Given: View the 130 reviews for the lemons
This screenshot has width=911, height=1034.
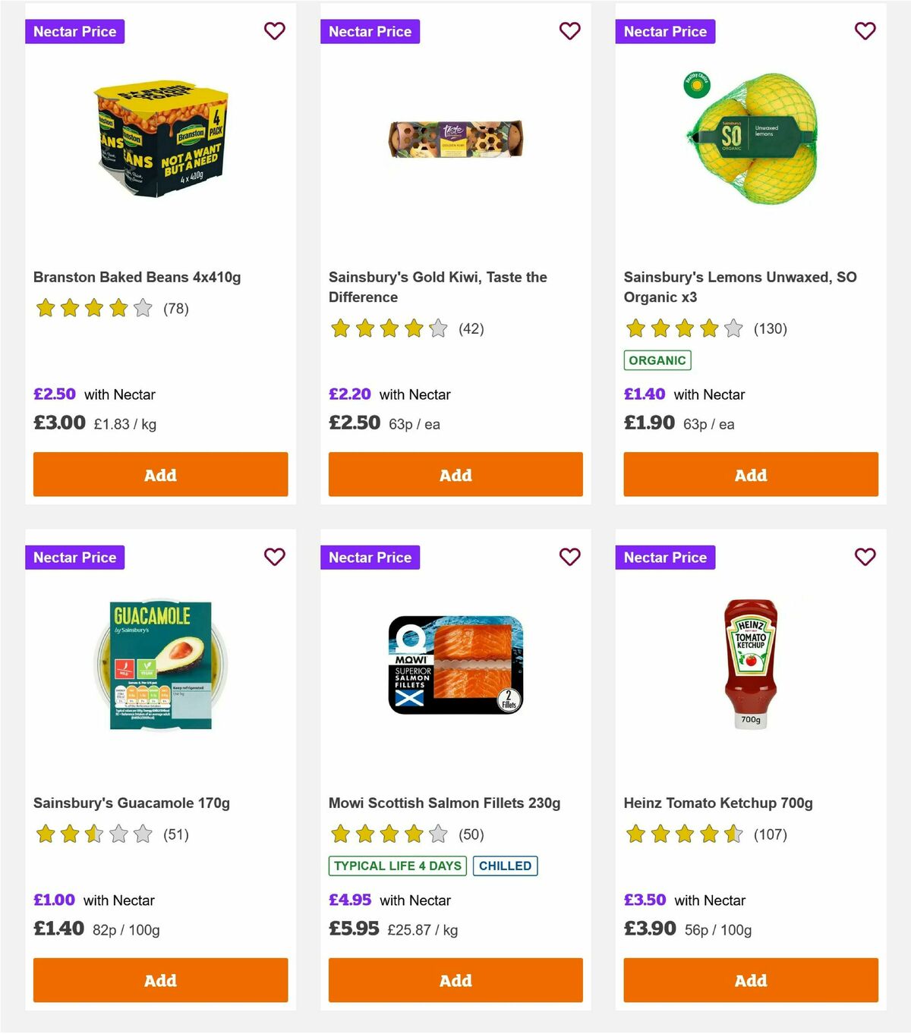Looking at the screenshot, I should click(x=770, y=328).
